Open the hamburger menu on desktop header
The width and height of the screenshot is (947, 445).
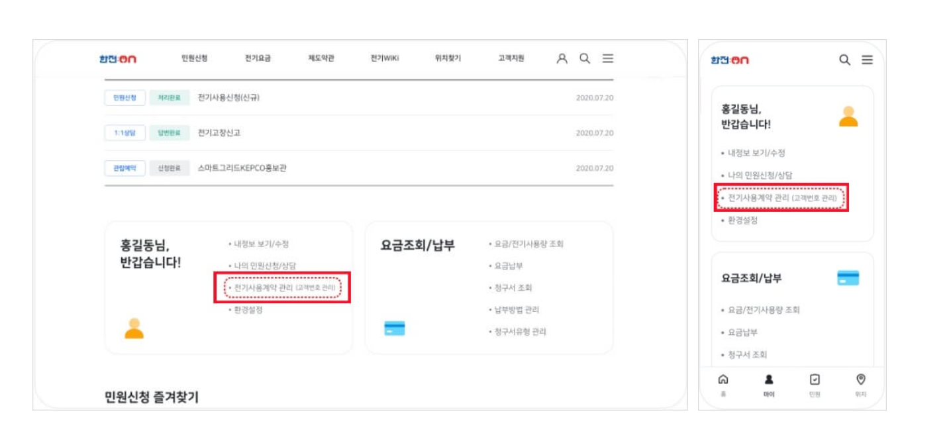click(607, 58)
